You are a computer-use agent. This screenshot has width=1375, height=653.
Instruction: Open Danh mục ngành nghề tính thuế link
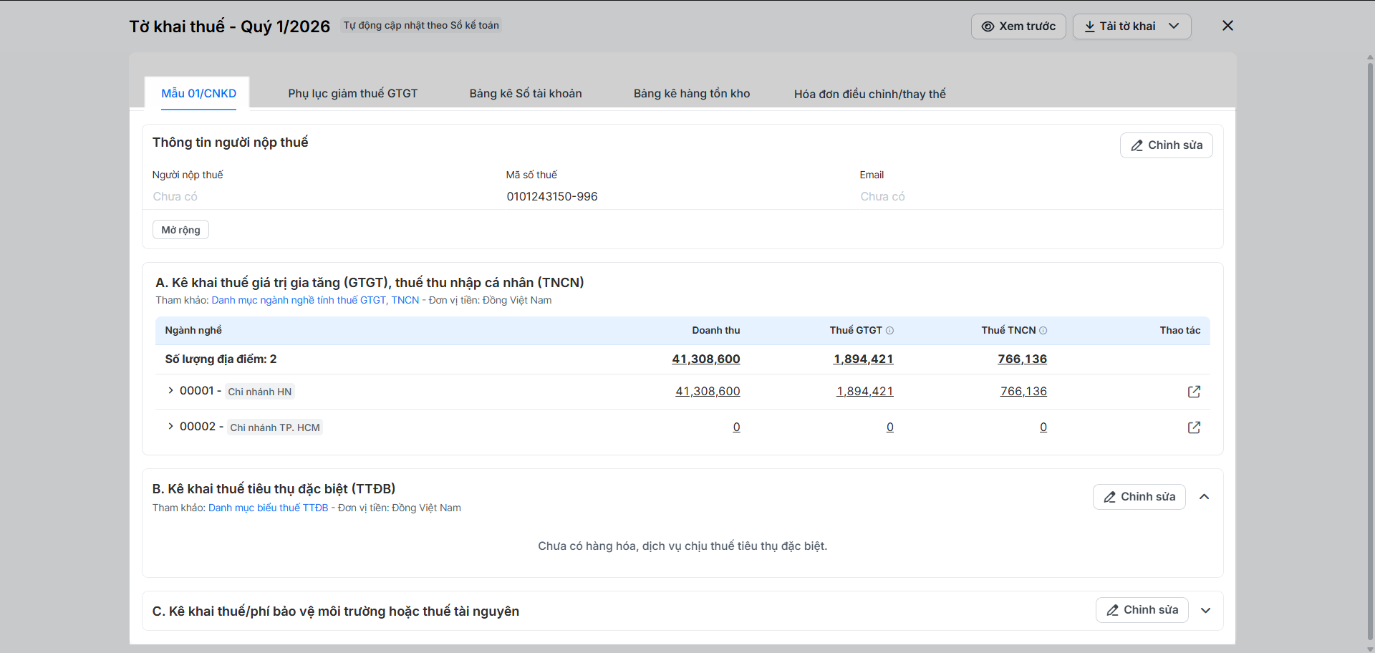click(315, 301)
